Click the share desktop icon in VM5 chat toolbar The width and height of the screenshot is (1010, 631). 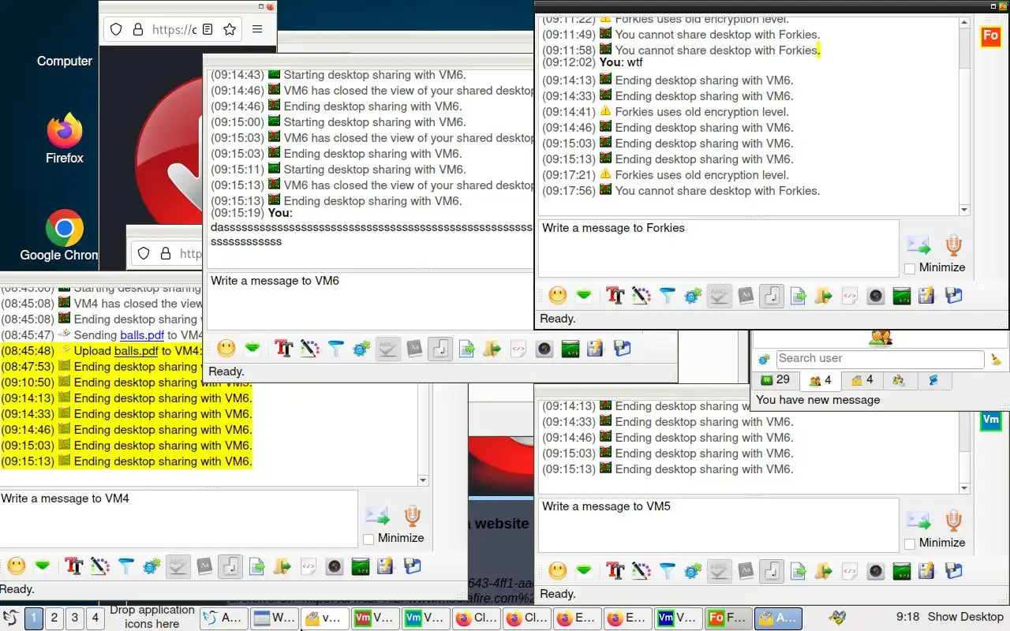coord(902,571)
